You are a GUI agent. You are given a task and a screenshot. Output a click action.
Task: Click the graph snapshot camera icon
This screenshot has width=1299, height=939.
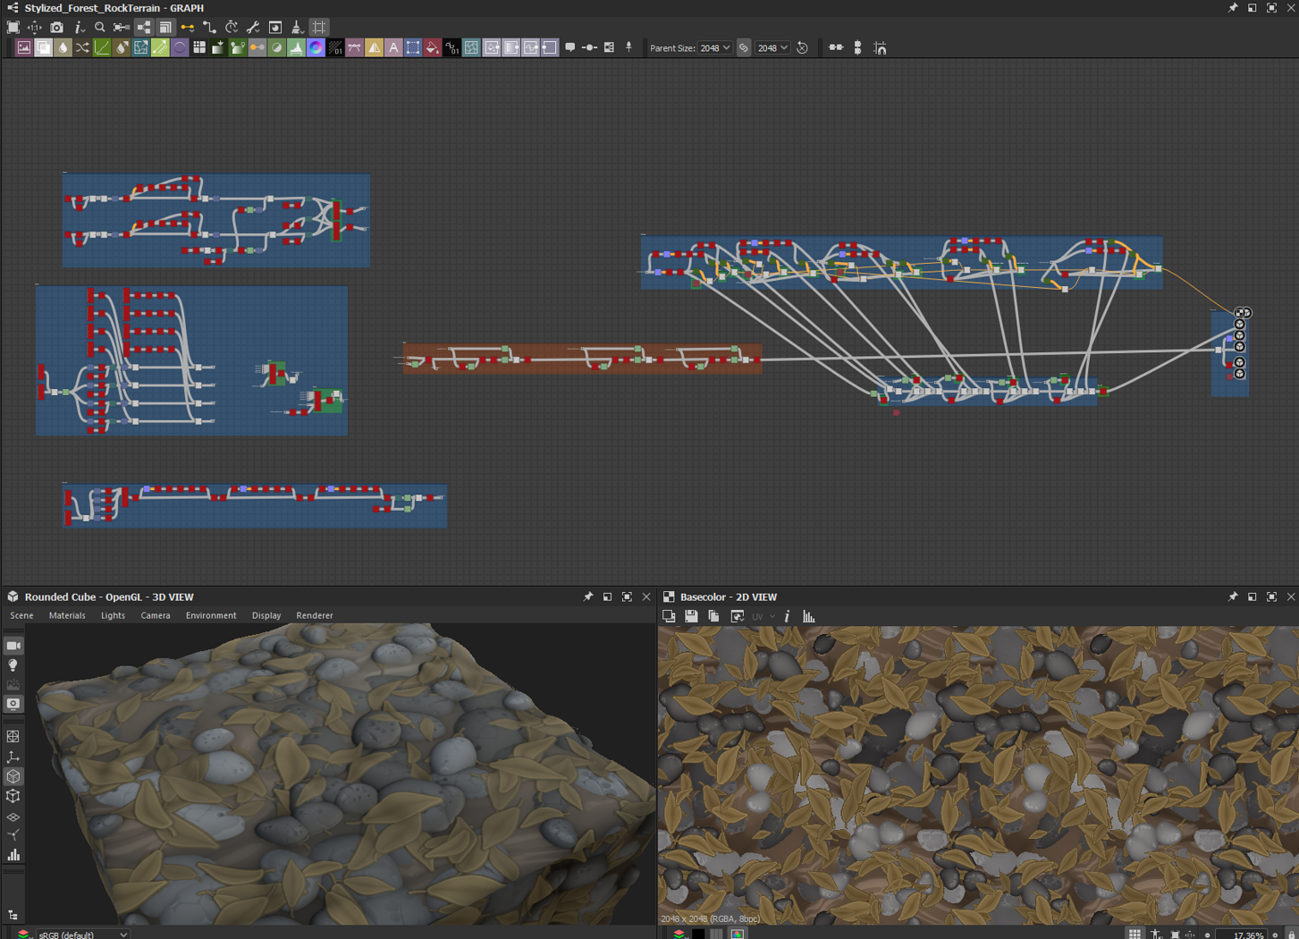point(56,28)
